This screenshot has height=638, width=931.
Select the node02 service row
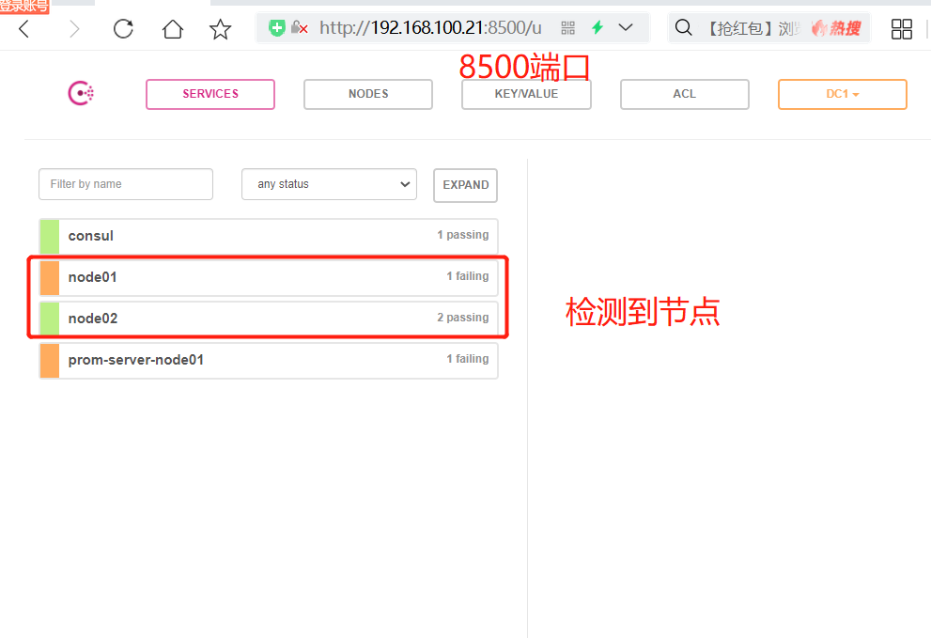click(269, 319)
